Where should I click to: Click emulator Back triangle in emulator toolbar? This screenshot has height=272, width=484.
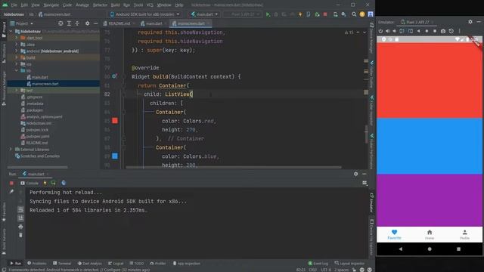[418, 31]
